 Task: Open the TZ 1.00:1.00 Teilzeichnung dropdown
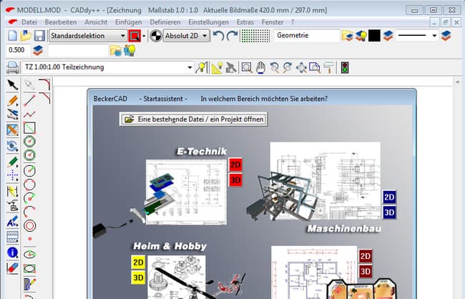click(107, 67)
